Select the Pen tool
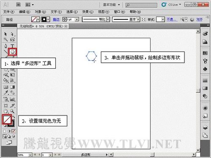 (x=5, y=46)
